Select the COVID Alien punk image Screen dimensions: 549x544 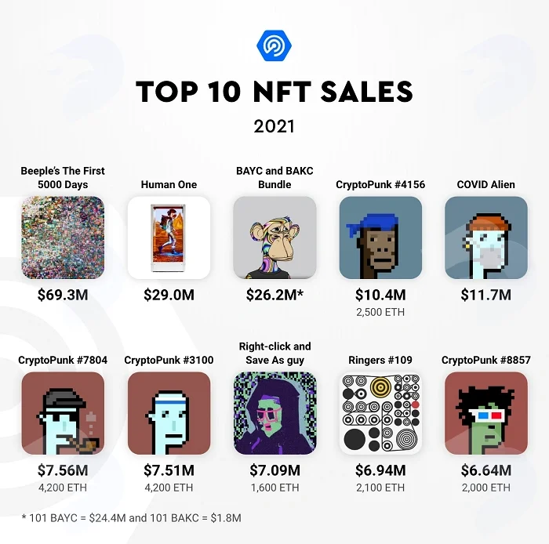[486, 238]
